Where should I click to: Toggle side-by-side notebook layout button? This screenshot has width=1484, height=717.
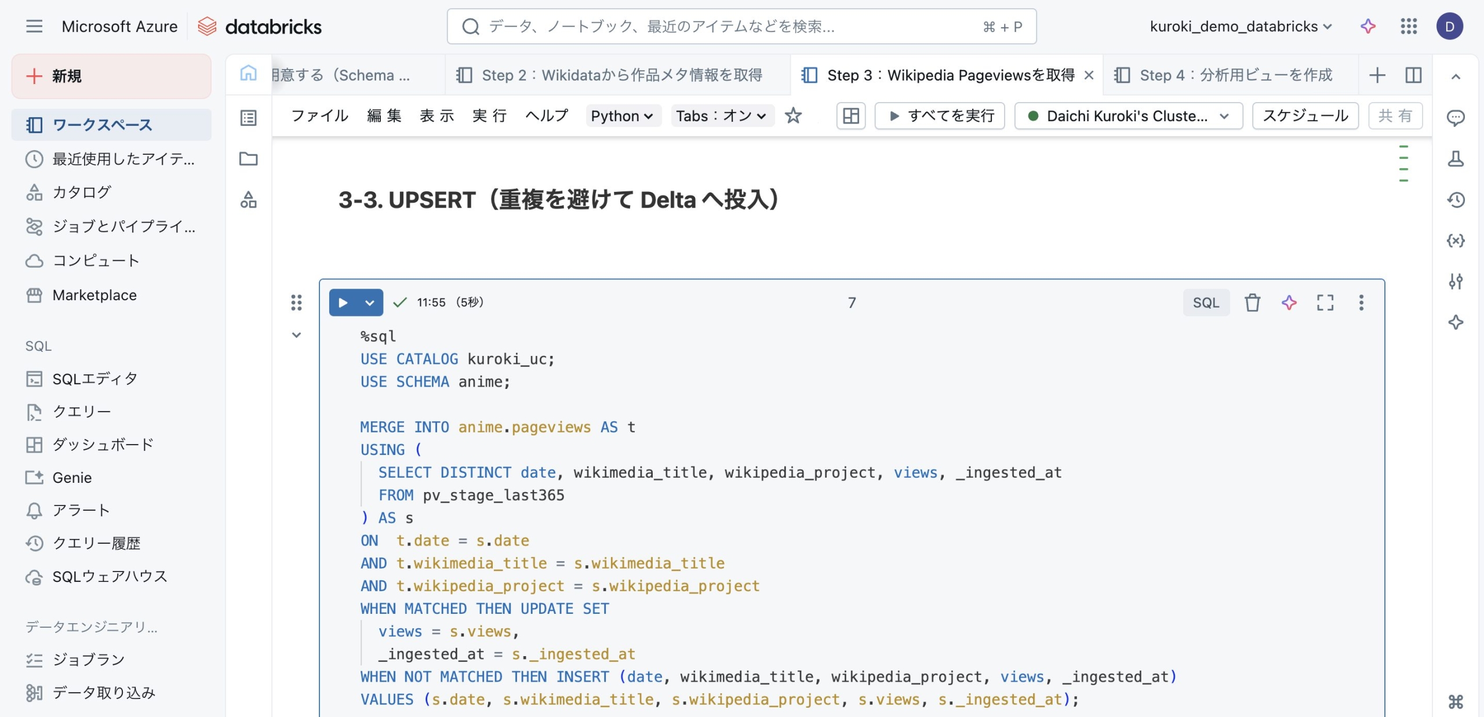[x=1413, y=75]
